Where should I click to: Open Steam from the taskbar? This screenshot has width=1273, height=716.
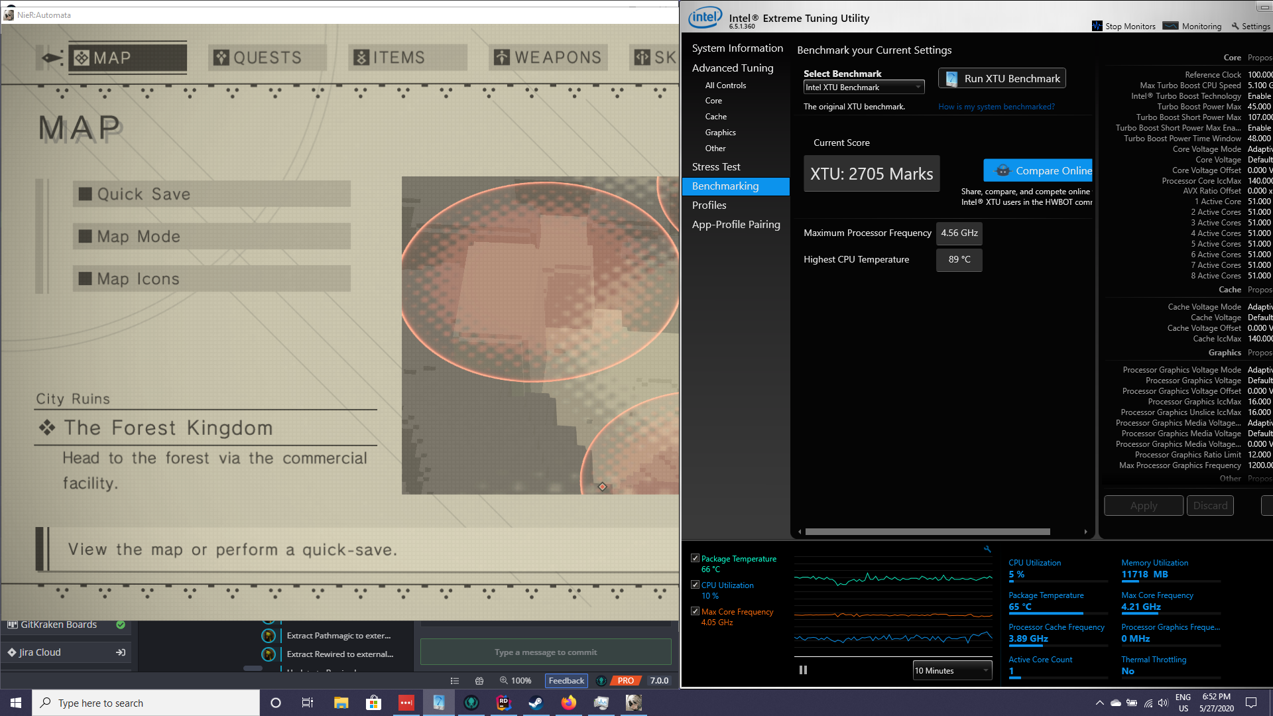tap(536, 703)
